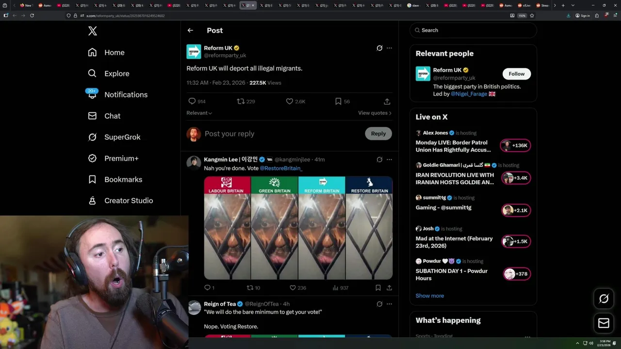
Task: Open the more options menu on Reform UK post
Action: point(389,48)
